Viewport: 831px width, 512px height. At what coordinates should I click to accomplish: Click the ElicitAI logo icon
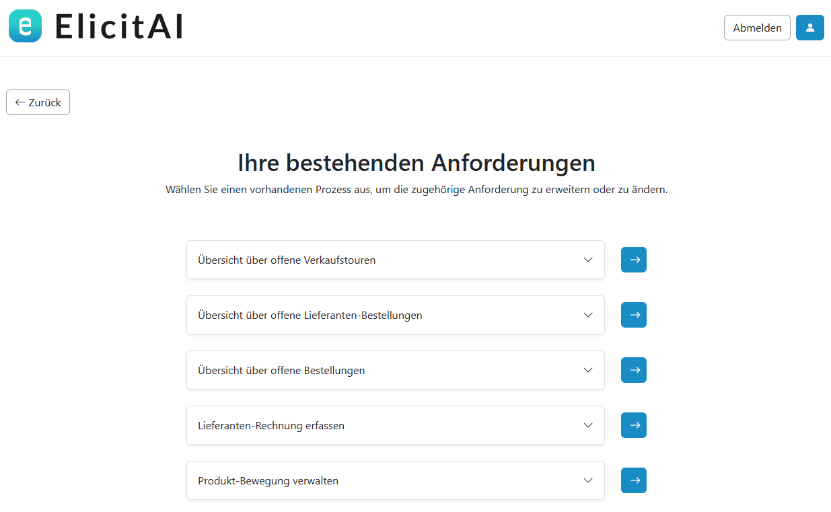tap(25, 26)
